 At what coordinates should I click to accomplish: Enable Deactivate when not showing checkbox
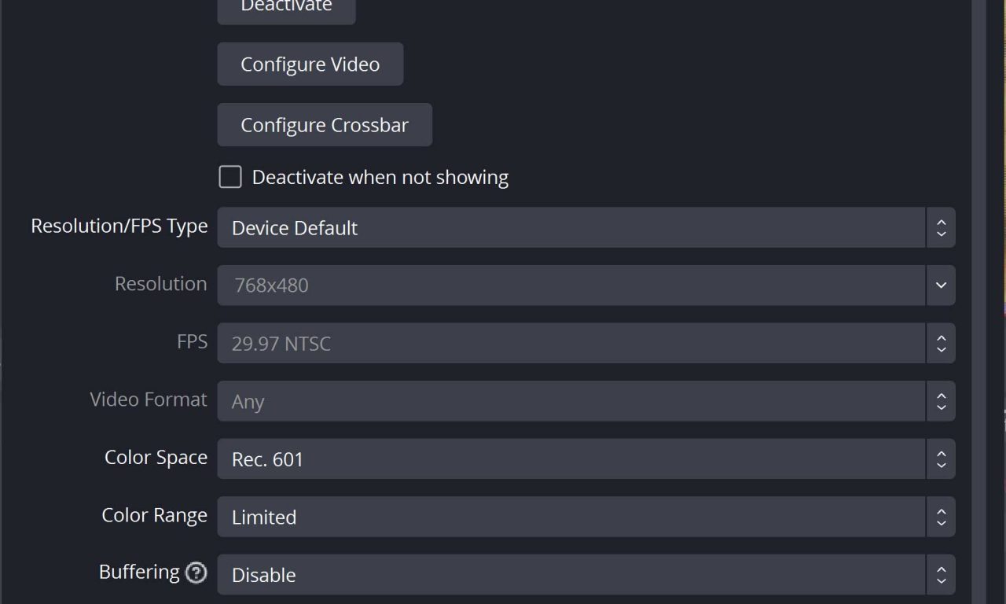[x=230, y=177]
